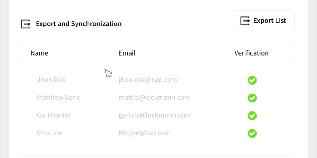Click Jhon Doe's green verification checkmark
Viewport: 317px width, 158px height.
252,80
